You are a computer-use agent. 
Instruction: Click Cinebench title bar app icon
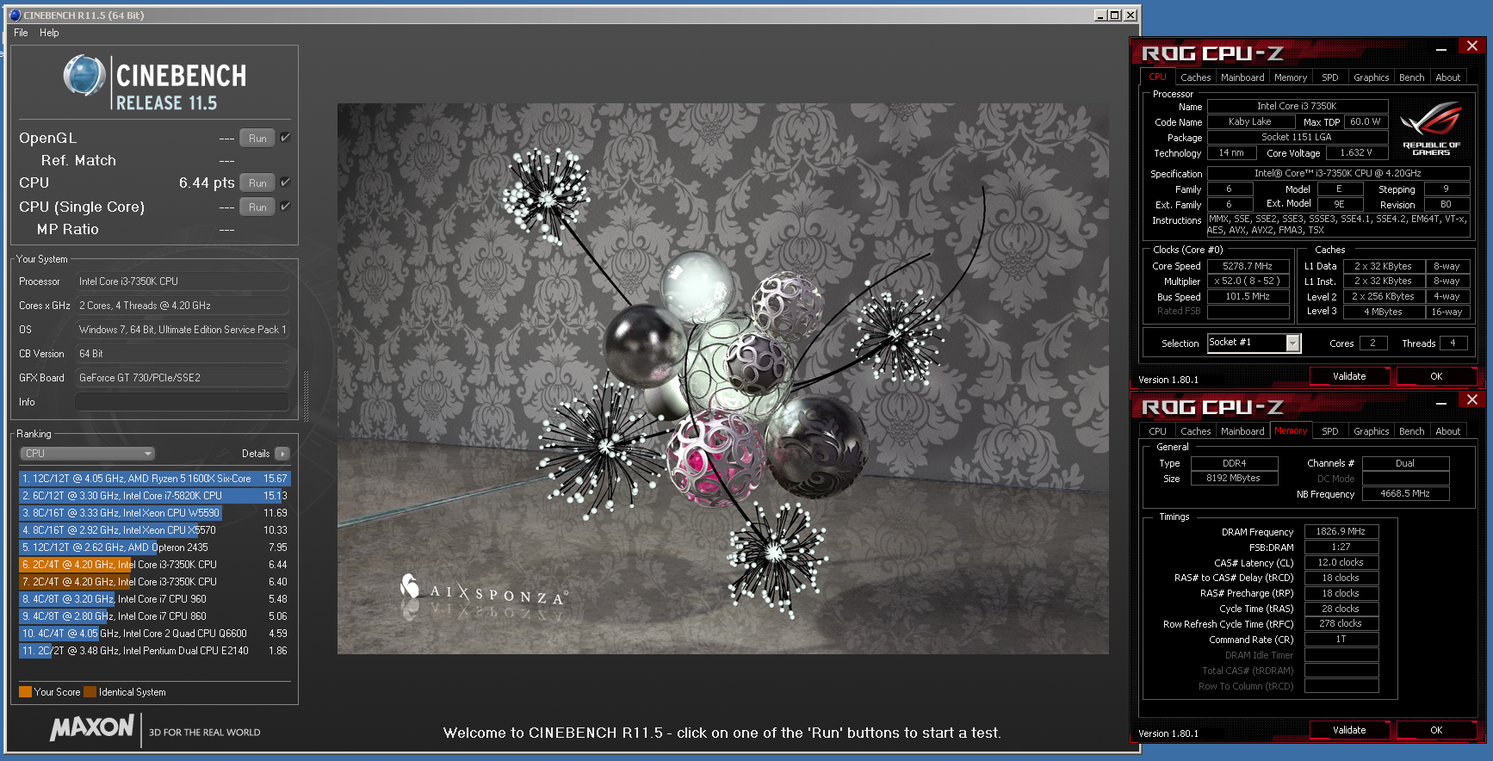pyautogui.click(x=15, y=15)
